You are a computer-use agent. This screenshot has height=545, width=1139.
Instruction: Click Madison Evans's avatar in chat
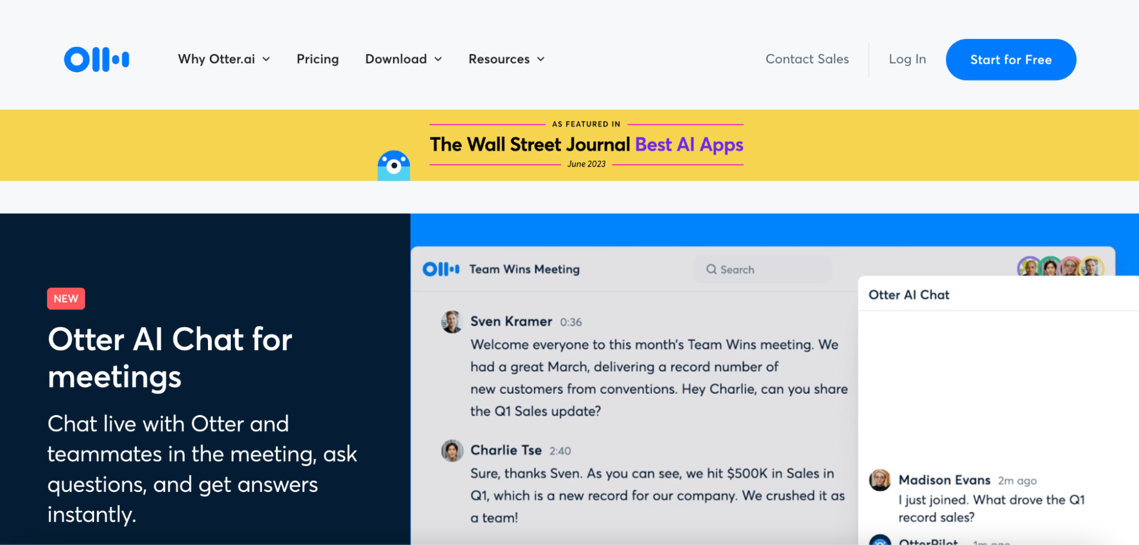tap(880, 480)
